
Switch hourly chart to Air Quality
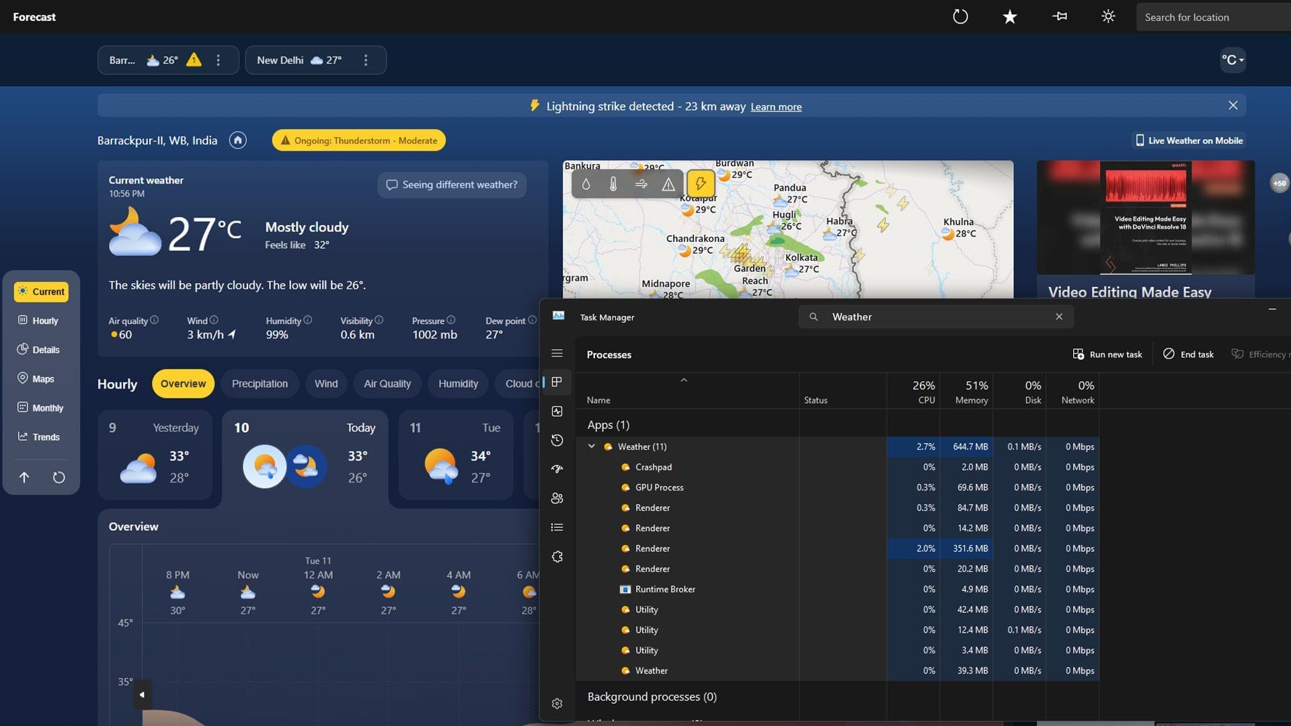pos(387,384)
